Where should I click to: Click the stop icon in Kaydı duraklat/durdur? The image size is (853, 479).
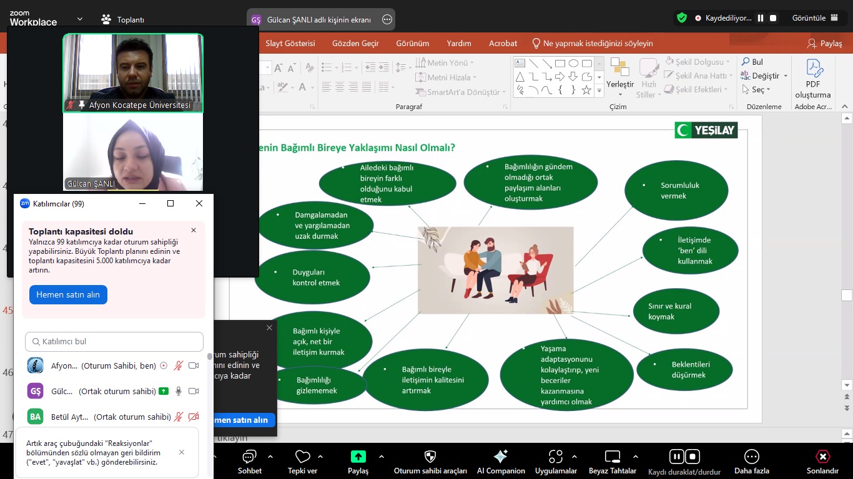pos(692,456)
